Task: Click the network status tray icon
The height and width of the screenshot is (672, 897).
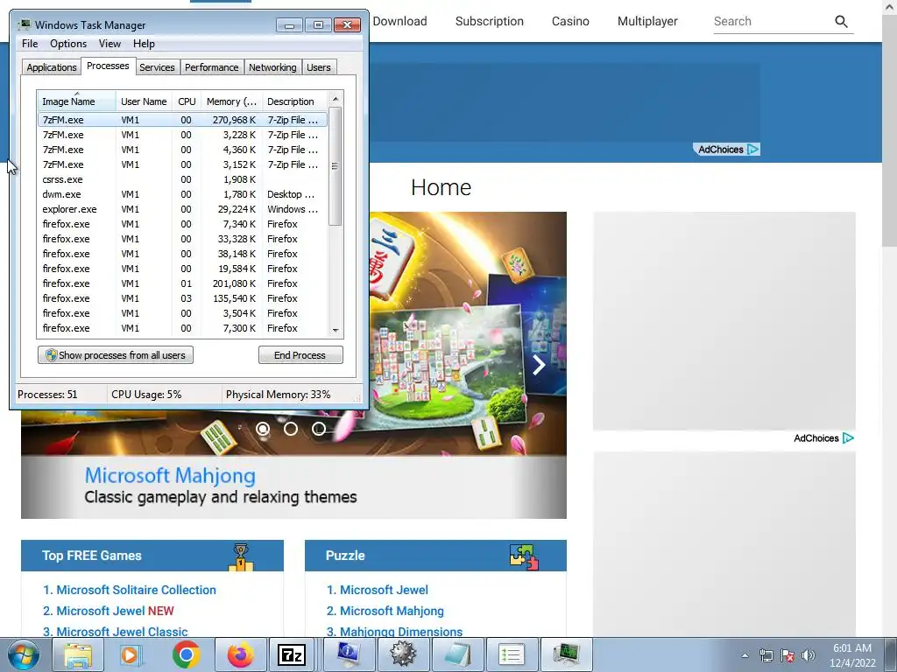Action: click(766, 655)
